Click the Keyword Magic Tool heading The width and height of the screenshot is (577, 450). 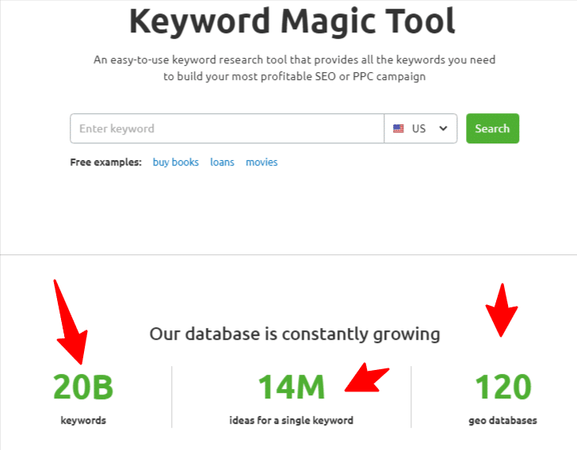292,21
